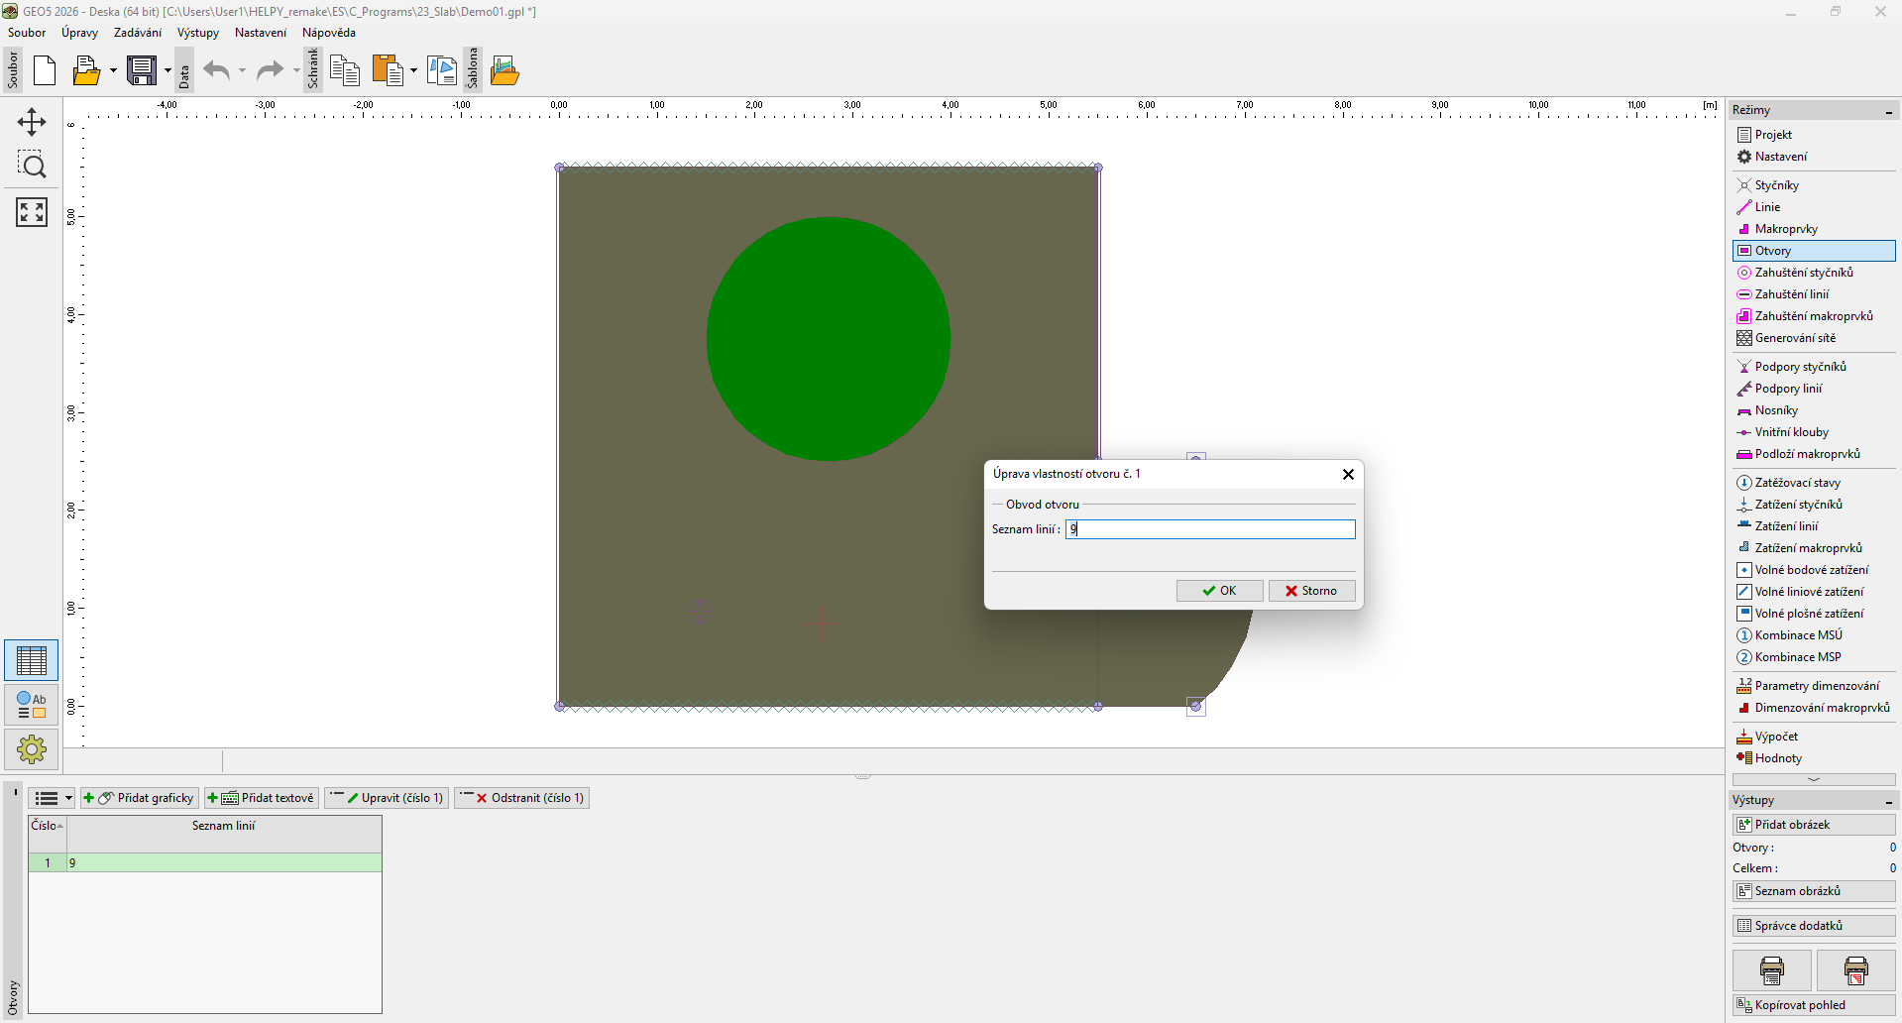Screen dimensions: 1902x1023
Task: Open the Nápověda menu
Action: point(328,33)
